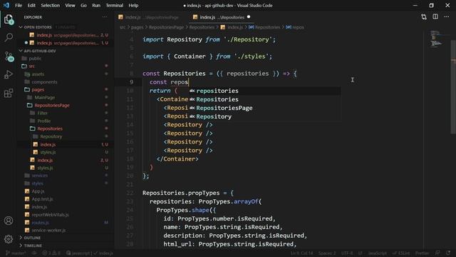Viewport: 456px width, 257px height.
Task: Select 'repositories' autocomplete suggestion
Action: click(264, 91)
